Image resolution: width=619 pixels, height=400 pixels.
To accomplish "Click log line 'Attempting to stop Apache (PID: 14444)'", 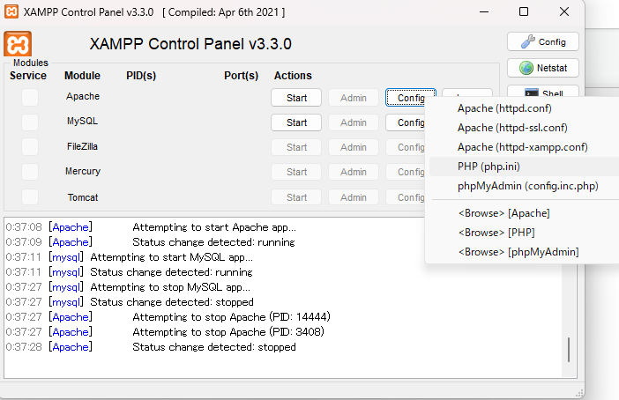I will pyautogui.click(x=231, y=317).
